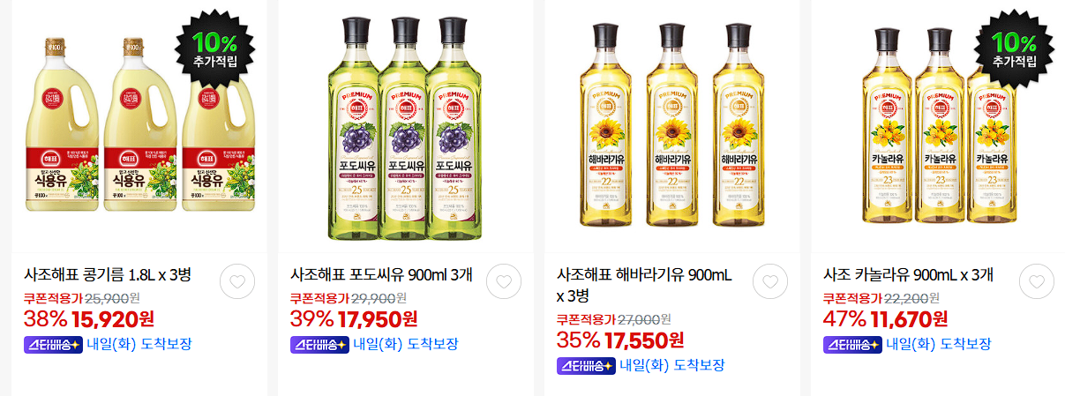The image size is (1065, 396).
Task: Open the 사조해표 해바라기유 900mL x 3병 title
Action: tap(644, 285)
